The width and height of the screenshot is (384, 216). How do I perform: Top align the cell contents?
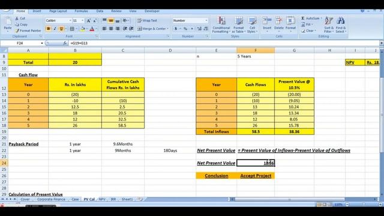[104, 20]
